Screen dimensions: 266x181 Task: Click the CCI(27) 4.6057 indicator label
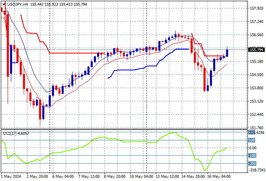point(16,134)
